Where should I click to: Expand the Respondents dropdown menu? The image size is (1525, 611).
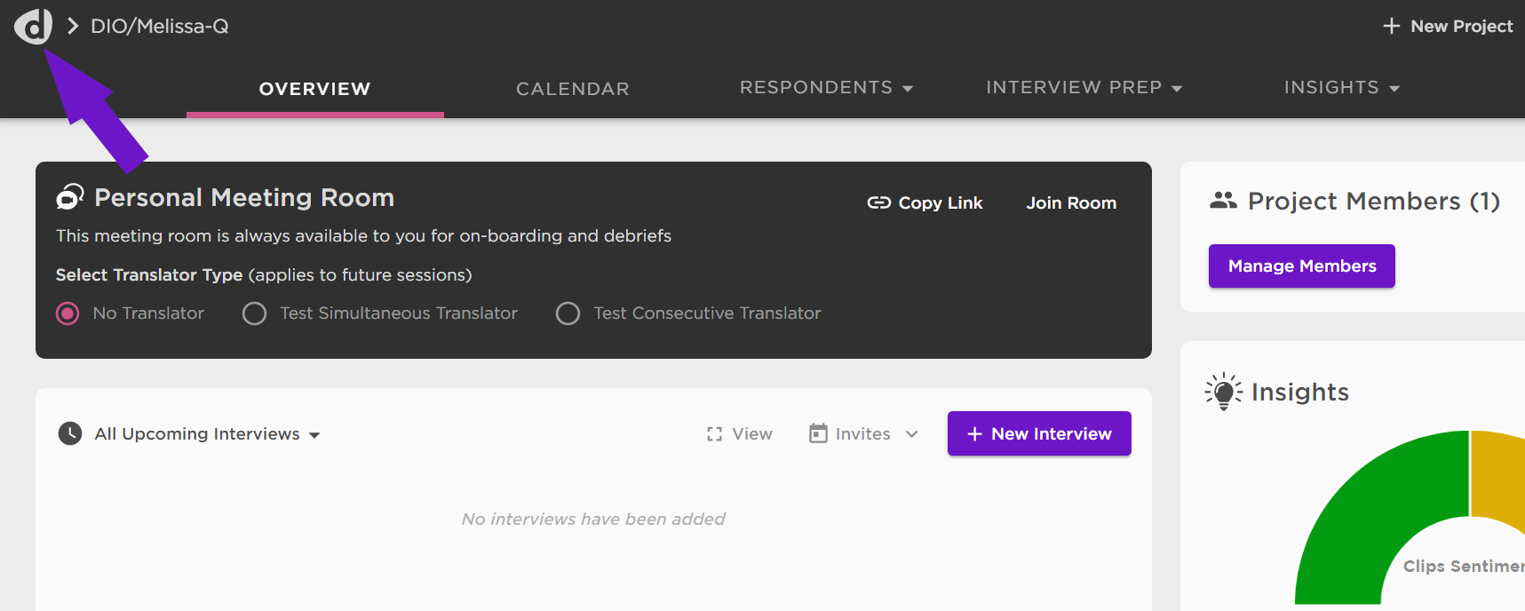pos(826,88)
